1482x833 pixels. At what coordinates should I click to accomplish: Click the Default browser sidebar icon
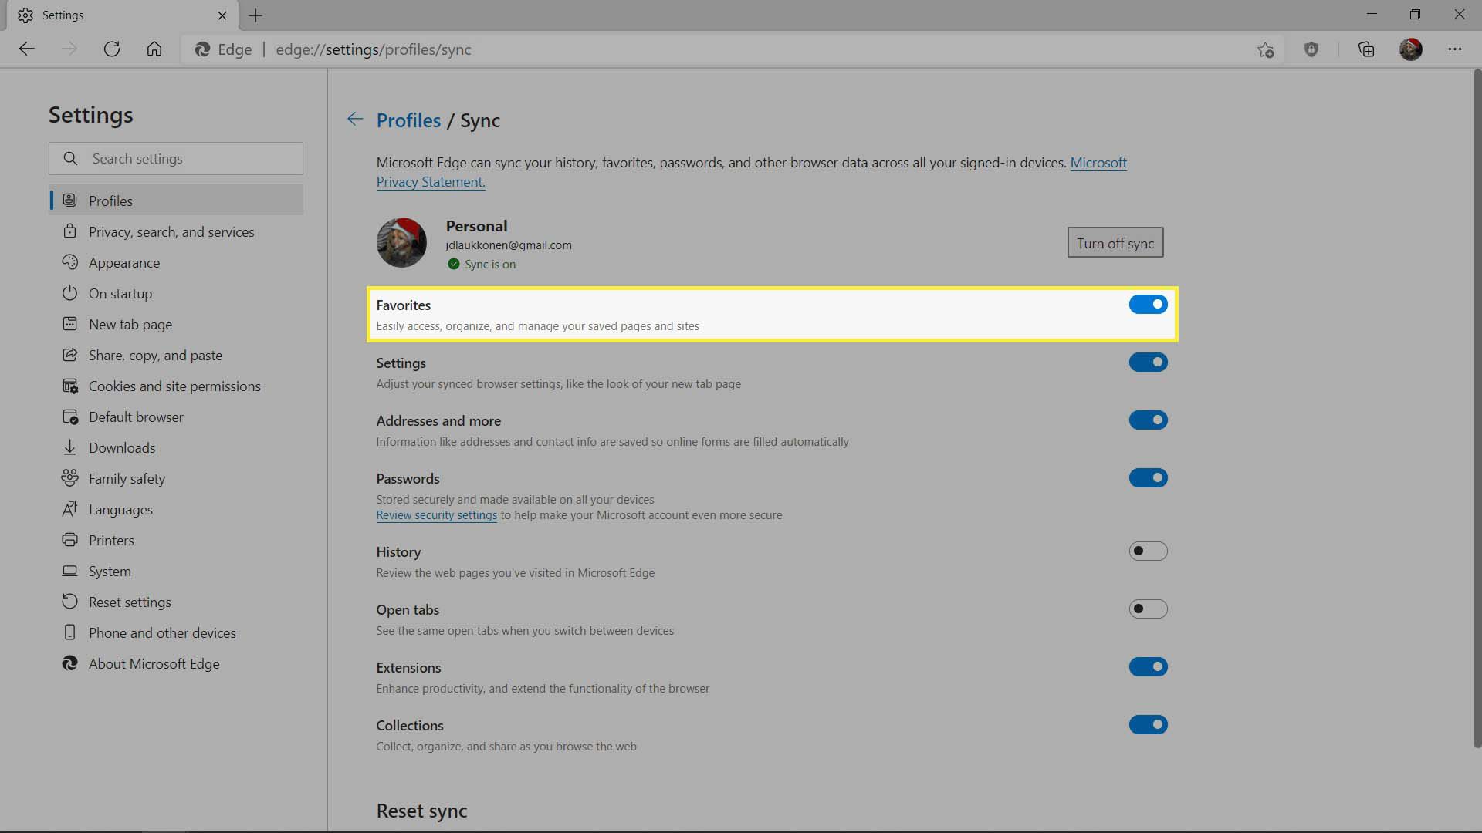click(70, 416)
